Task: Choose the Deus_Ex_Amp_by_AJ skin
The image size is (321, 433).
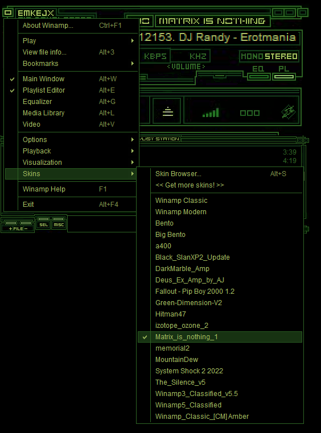Action: pos(220,280)
